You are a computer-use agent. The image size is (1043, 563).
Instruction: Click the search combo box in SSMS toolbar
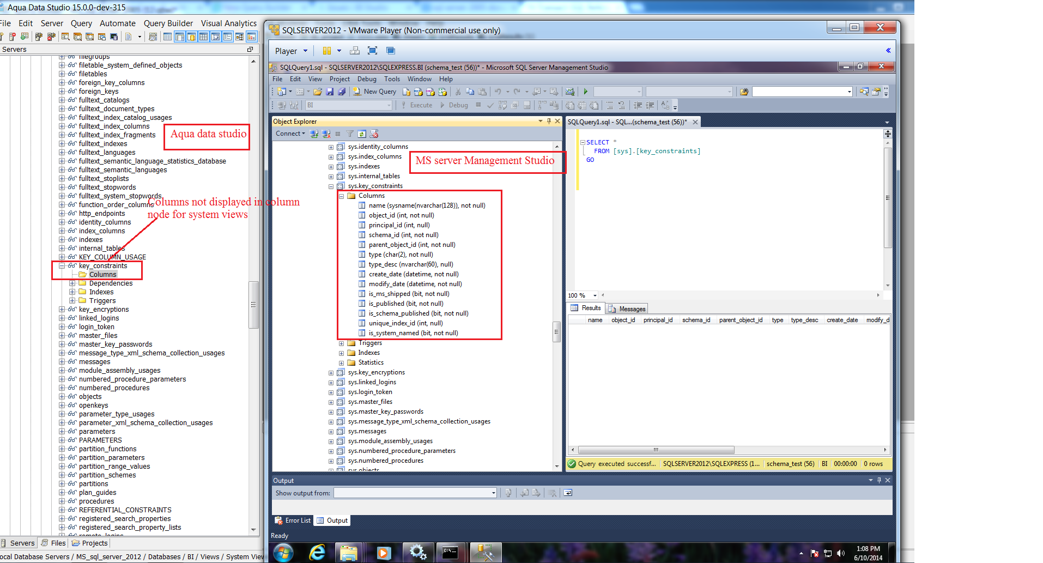802,92
